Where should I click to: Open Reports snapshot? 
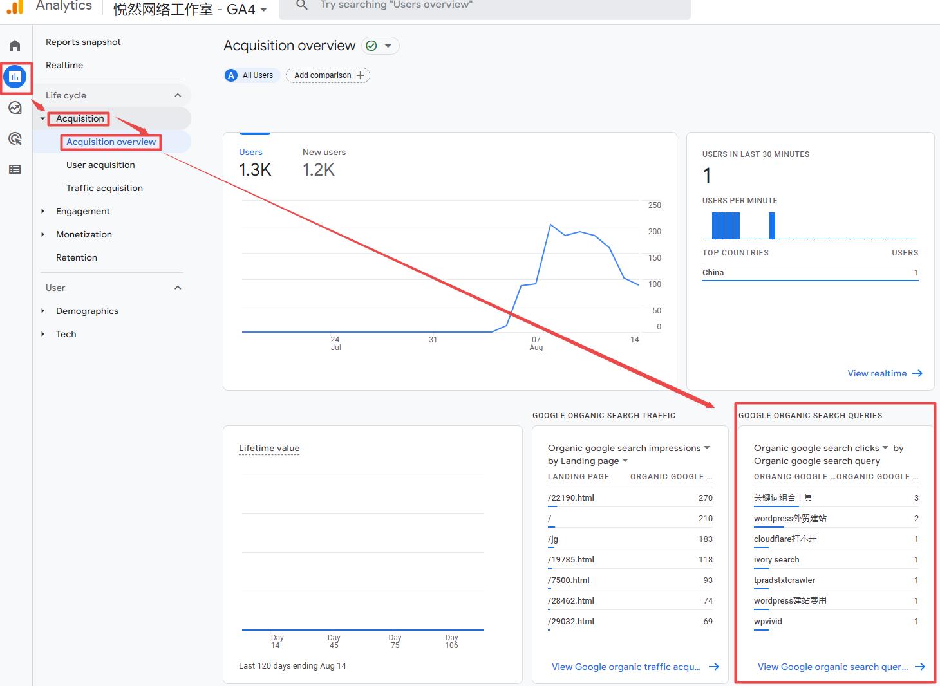[x=83, y=42]
